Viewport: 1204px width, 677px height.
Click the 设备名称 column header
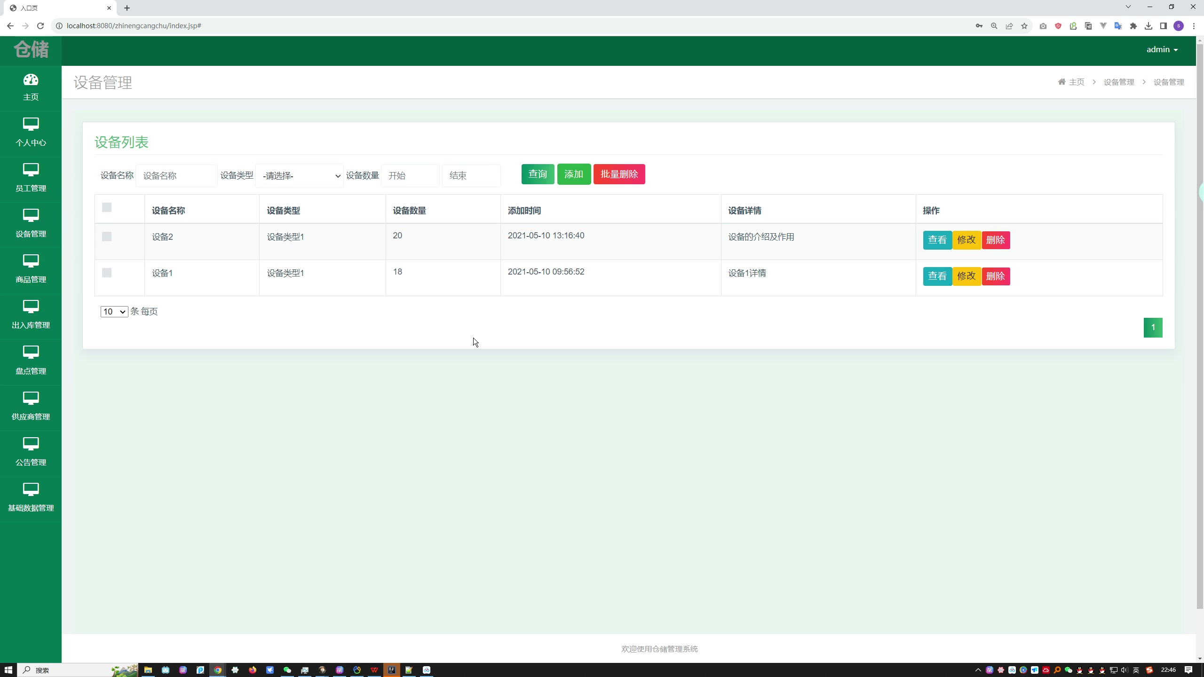coord(168,211)
